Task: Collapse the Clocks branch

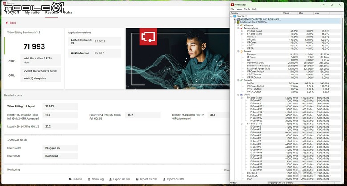Action: tap(238, 95)
